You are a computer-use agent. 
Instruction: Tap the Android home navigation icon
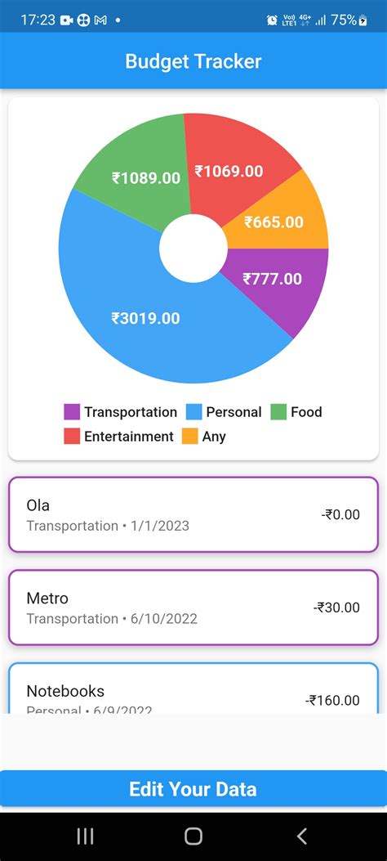pos(193,836)
